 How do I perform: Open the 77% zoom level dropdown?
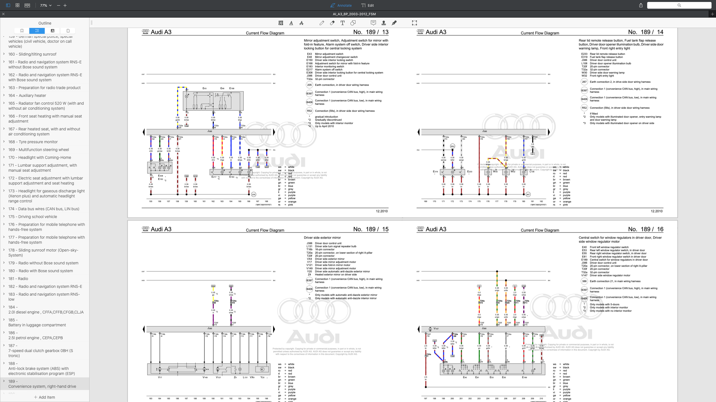pos(46,5)
